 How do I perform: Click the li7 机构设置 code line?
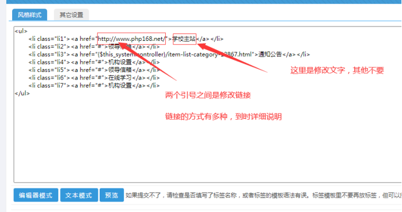[x=94, y=86]
